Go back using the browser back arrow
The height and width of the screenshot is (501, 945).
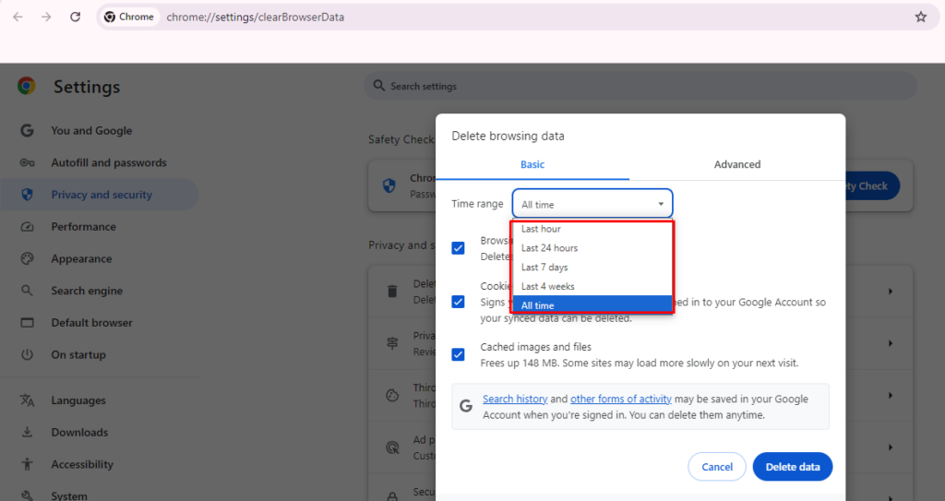[x=18, y=17]
